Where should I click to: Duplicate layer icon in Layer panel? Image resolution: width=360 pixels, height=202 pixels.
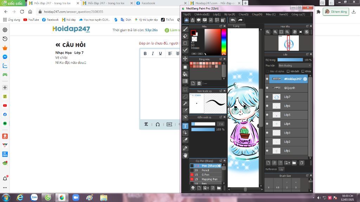[302, 163]
